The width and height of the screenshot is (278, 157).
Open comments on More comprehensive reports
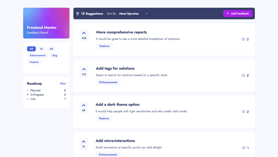pyautogui.click(x=245, y=39)
